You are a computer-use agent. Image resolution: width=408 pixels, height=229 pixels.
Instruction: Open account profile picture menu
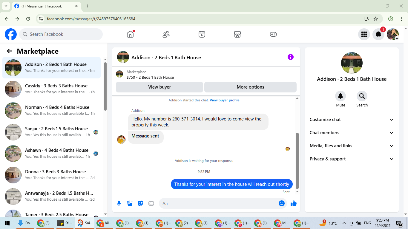click(x=393, y=34)
